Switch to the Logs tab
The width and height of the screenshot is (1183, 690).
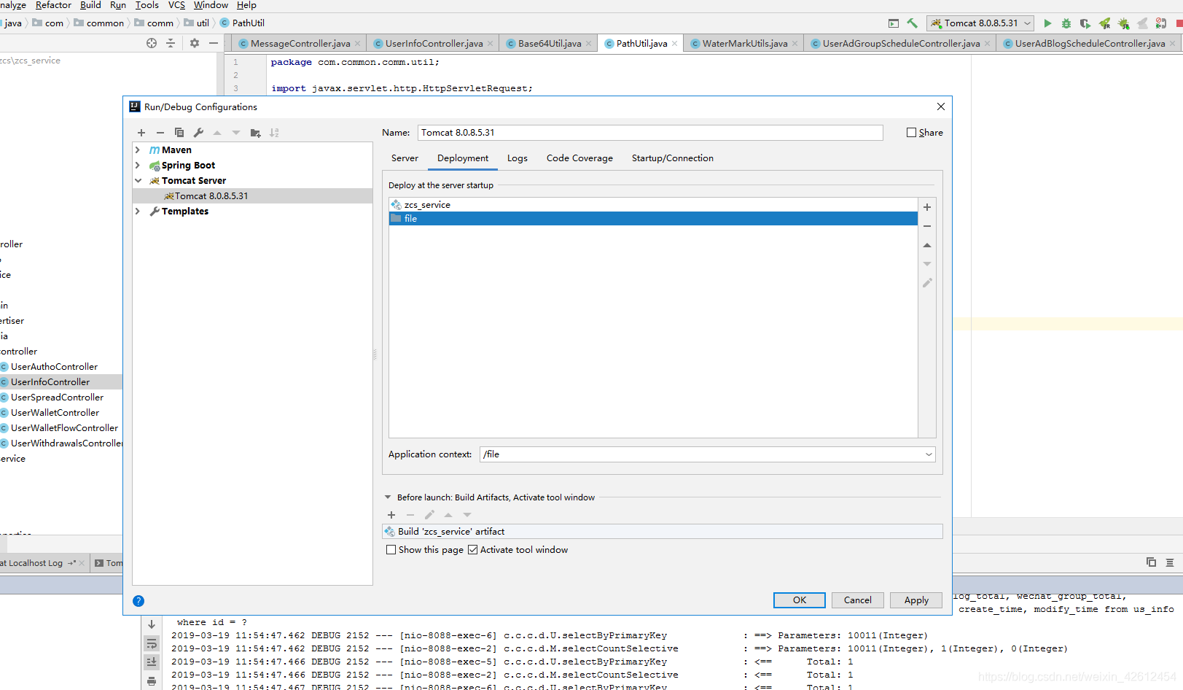click(518, 158)
